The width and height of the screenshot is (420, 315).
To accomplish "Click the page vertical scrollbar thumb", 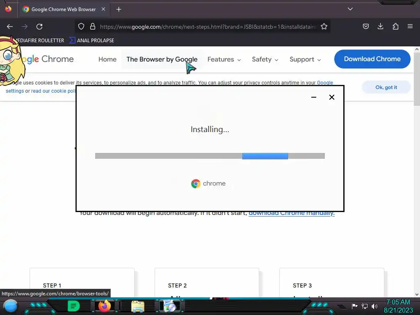I will 417,79.
